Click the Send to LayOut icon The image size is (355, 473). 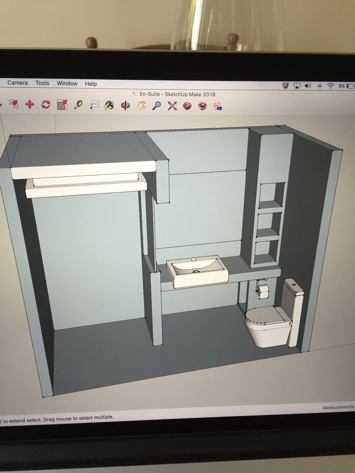pos(218,106)
